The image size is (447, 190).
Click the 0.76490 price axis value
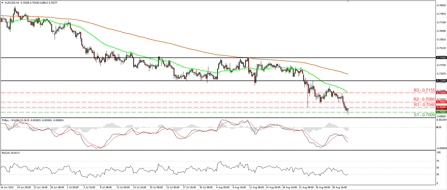tap(442, 31)
